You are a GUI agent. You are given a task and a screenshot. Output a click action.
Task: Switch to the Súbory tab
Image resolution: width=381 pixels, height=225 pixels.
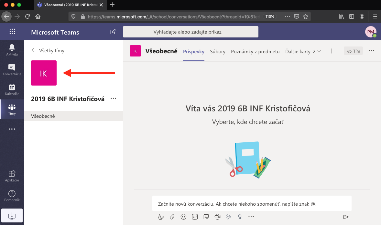pyautogui.click(x=218, y=51)
